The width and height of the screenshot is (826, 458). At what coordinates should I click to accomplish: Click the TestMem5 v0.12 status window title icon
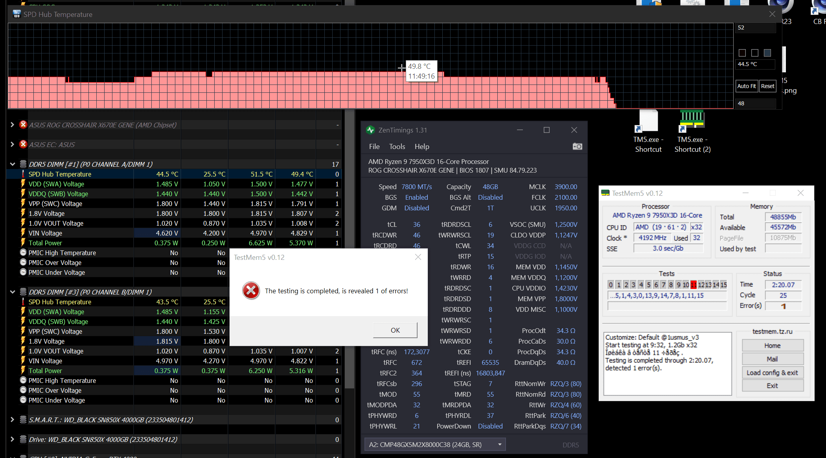[x=605, y=193]
